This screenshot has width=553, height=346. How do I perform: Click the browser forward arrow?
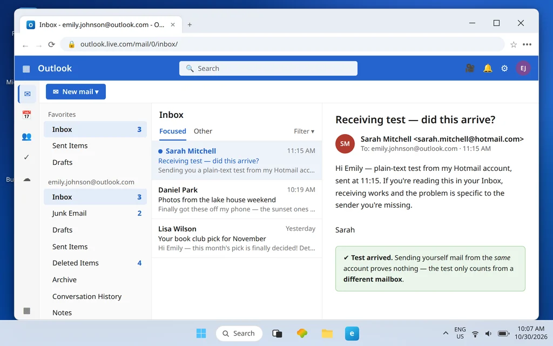coord(39,45)
